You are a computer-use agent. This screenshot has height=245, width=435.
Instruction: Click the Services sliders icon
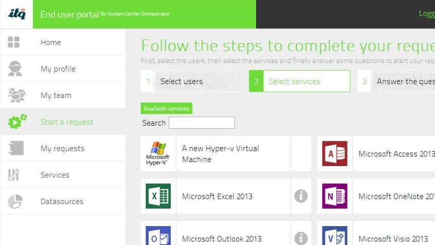tap(13, 175)
